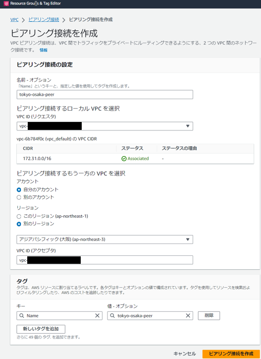This screenshot has width=261, height=359.
Task: Select 別のアカウント radio button
Action: click(19, 197)
